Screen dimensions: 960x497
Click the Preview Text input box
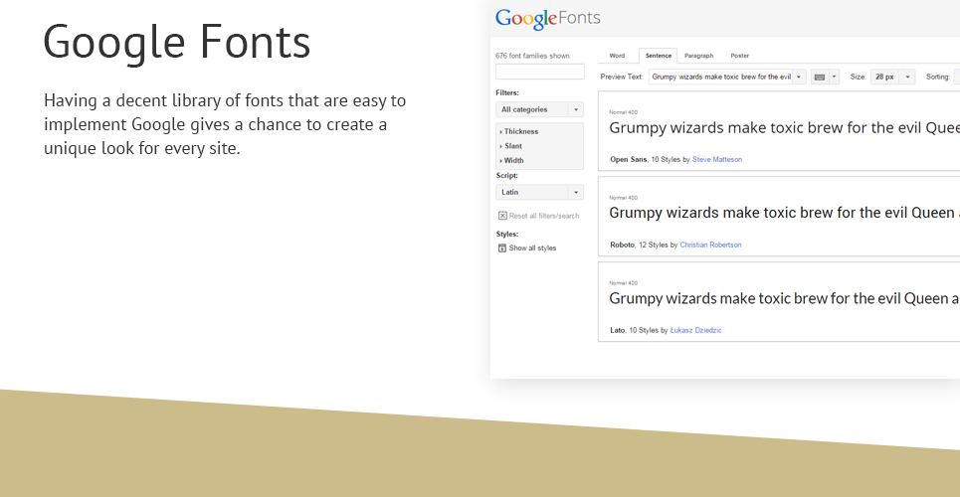720,78
